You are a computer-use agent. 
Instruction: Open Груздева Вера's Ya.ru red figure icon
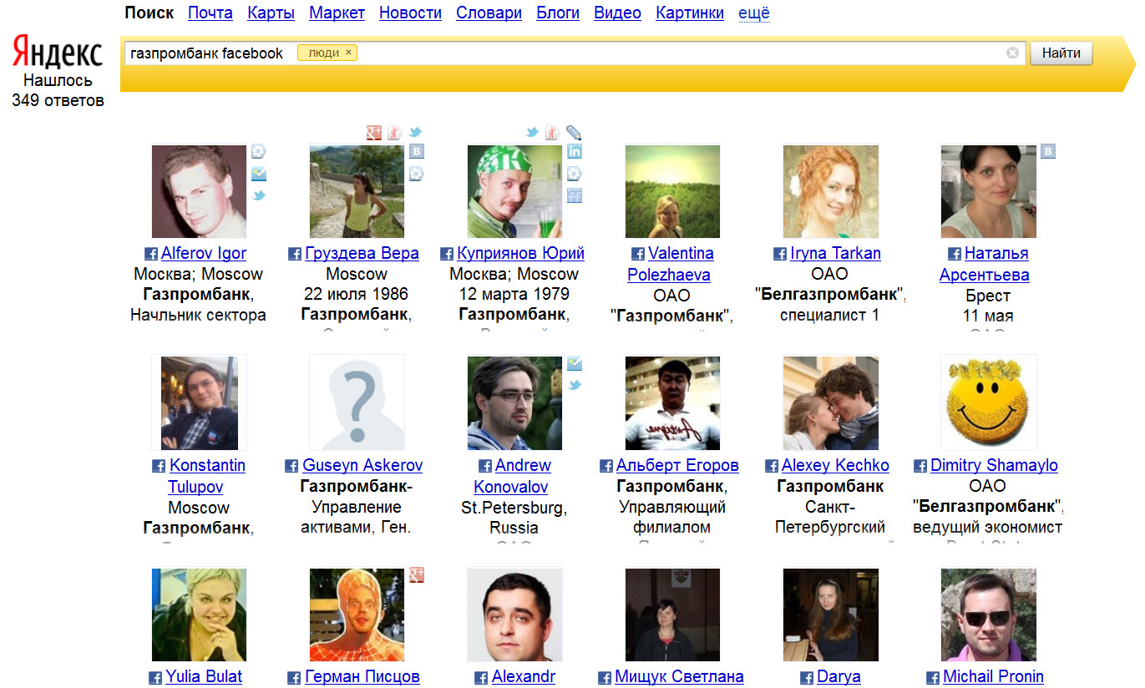[394, 132]
